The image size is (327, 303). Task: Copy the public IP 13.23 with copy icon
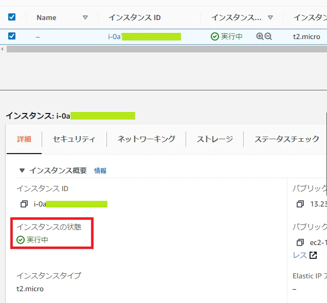(300, 204)
